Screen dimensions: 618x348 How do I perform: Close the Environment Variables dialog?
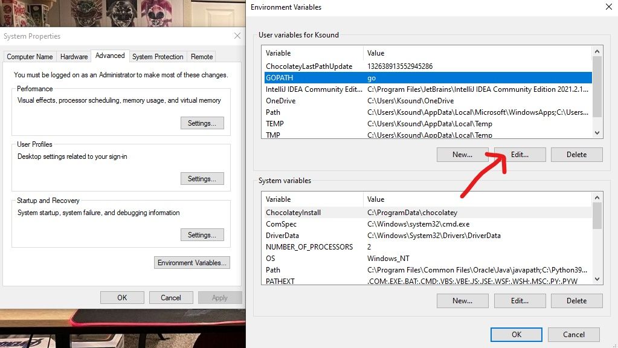(x=608, y=7)
